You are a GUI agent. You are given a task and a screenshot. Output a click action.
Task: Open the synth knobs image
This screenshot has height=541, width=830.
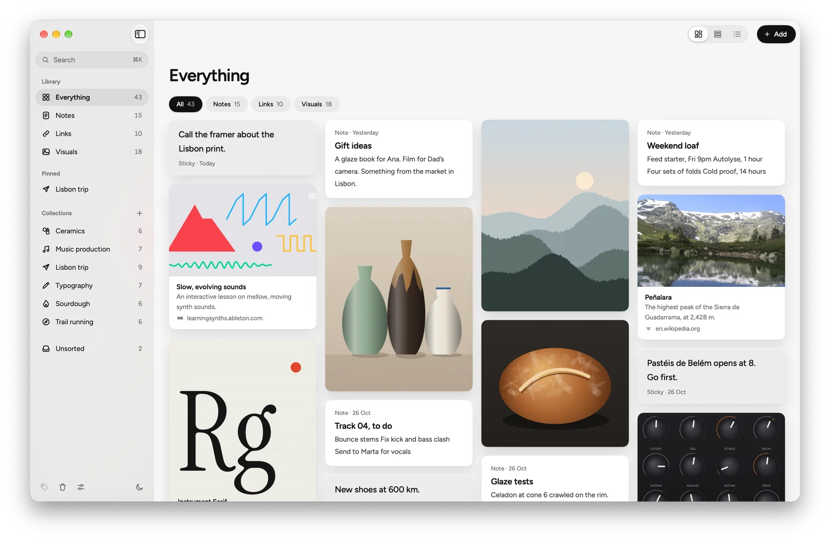click(x=711, y=457)
